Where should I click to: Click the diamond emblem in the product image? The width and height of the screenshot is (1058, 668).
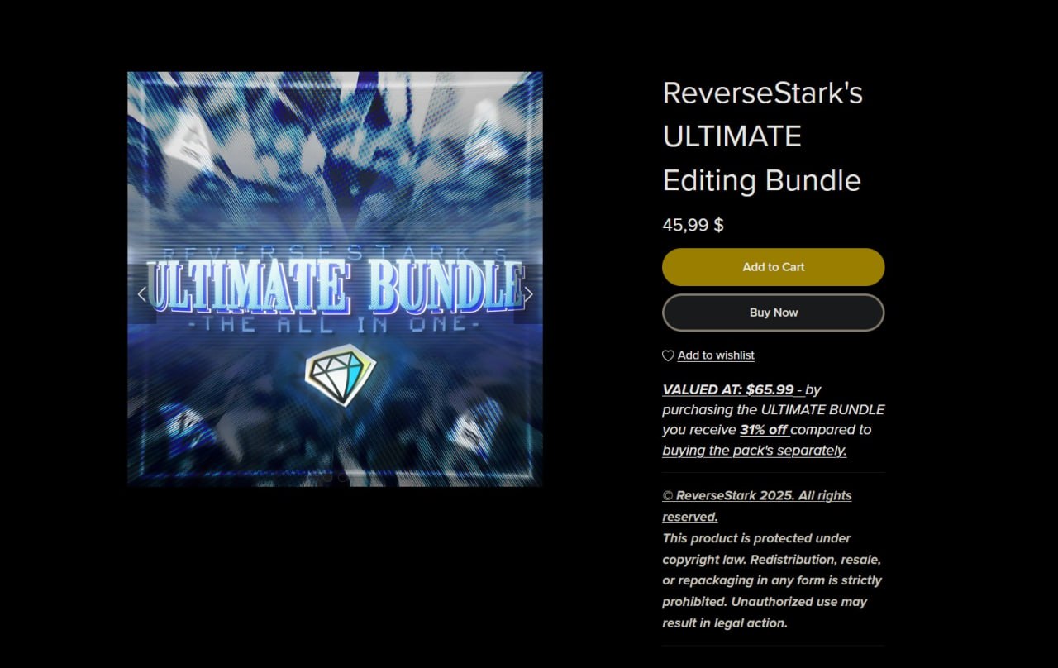[340, 375]
